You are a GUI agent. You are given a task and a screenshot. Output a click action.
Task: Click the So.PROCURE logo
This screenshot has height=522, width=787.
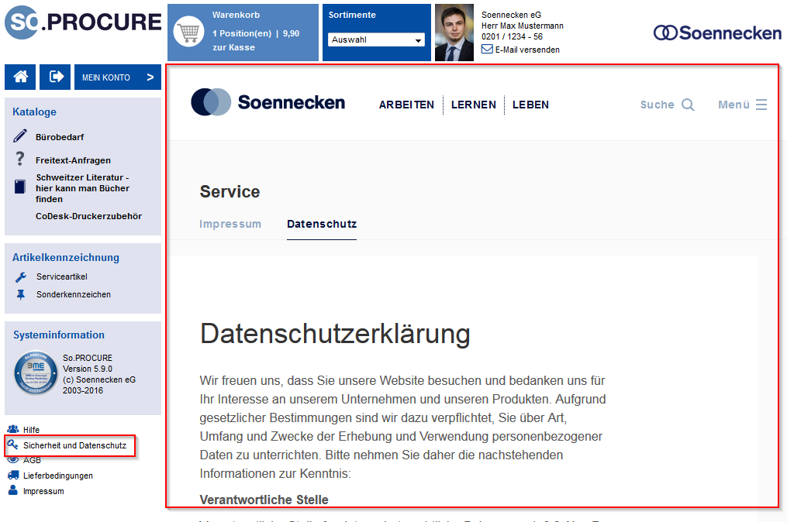click(x=83, y=22)
